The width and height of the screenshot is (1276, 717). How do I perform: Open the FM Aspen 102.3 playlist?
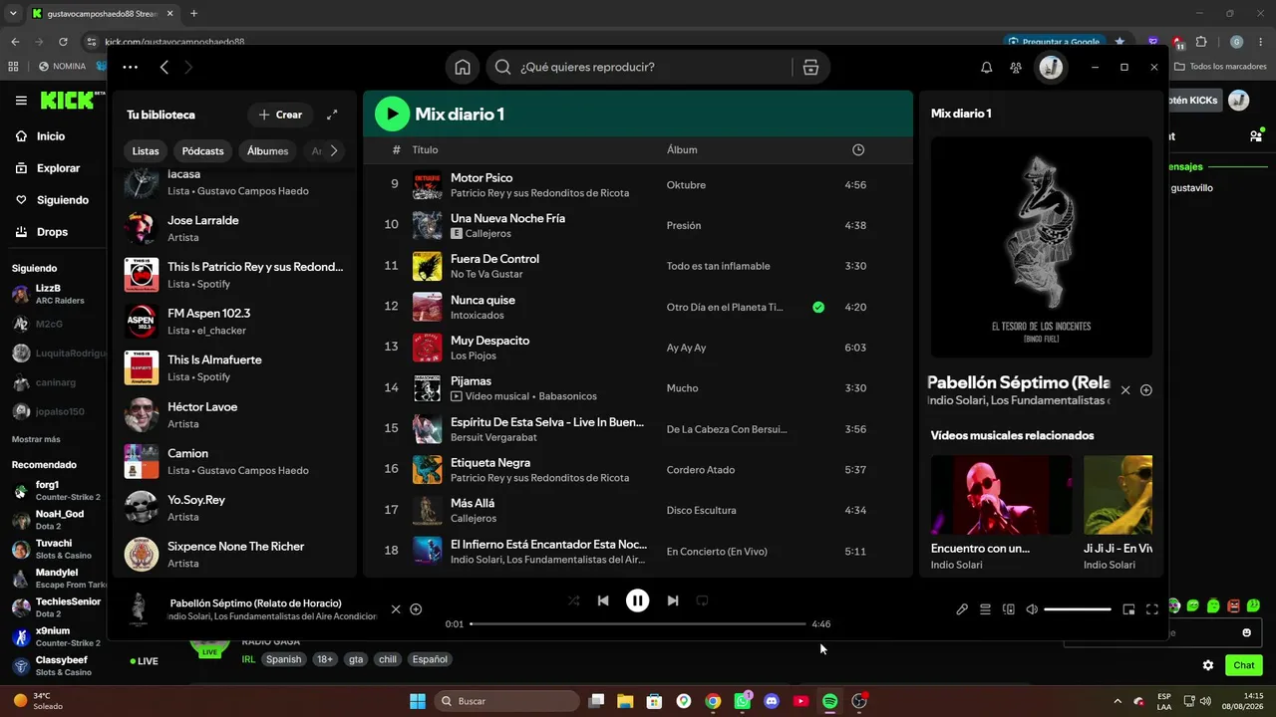pyautogui.click(x=234, y=321)
